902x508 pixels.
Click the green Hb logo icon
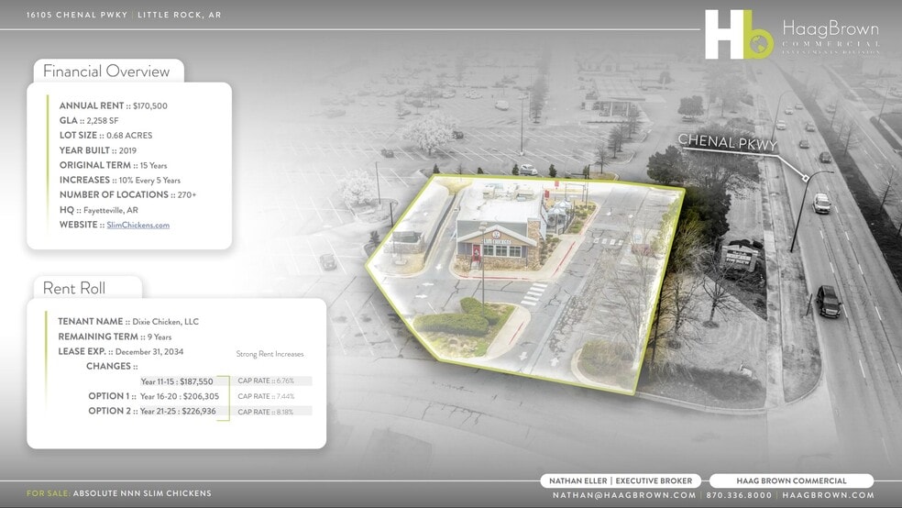pyautogui.click(x=739, y=35)
